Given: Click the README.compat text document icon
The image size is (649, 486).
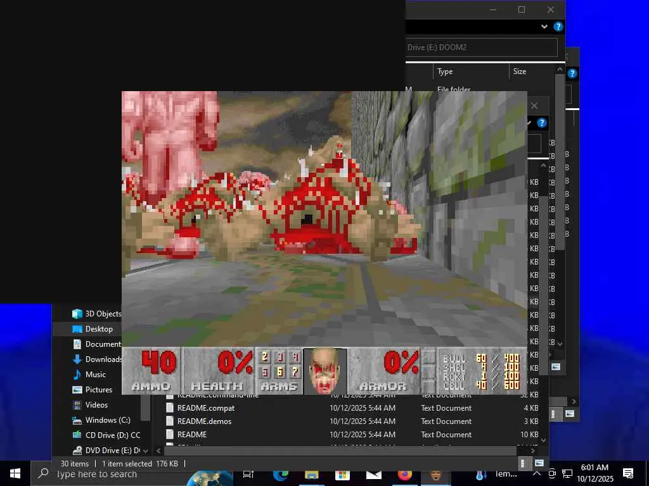Looking at the screenshot, I should 169,408.
